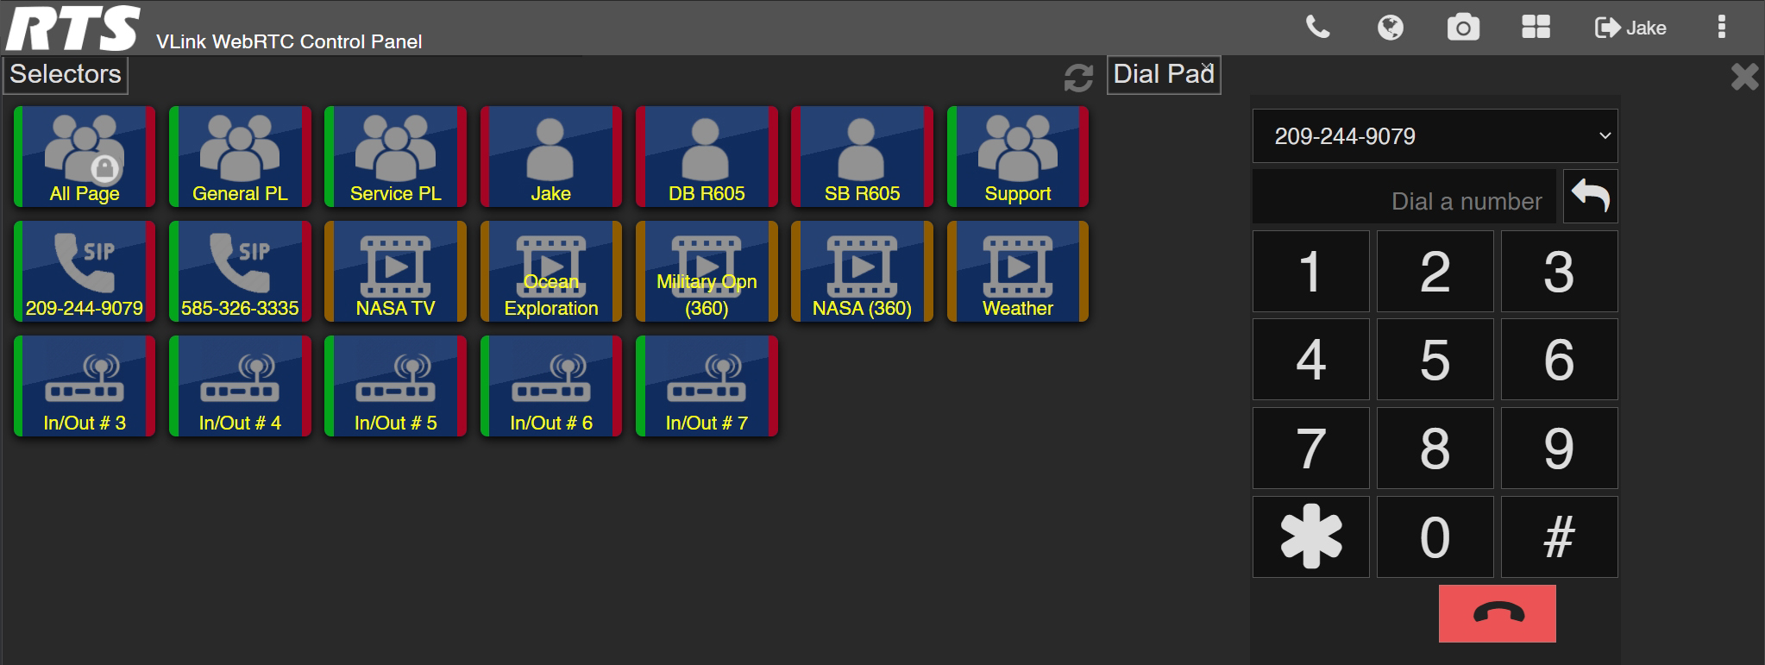Image resolution: width=1765 pixels, height=665 pixels.
Task: Open the globe icon in header
Action: coord(1390,28)
